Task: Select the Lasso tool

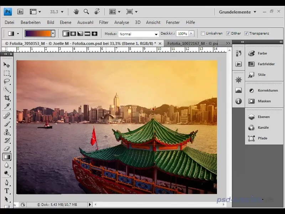Action: [7, 81]
